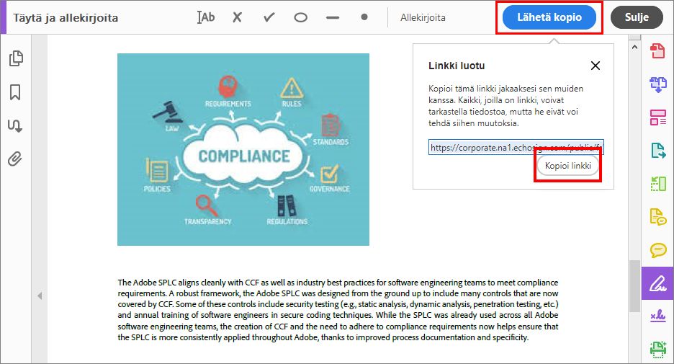Image resolution: width=674 pixels, height=364 pixels.
Task: Open the Combine files tool
Action: [x=657, y=84]
